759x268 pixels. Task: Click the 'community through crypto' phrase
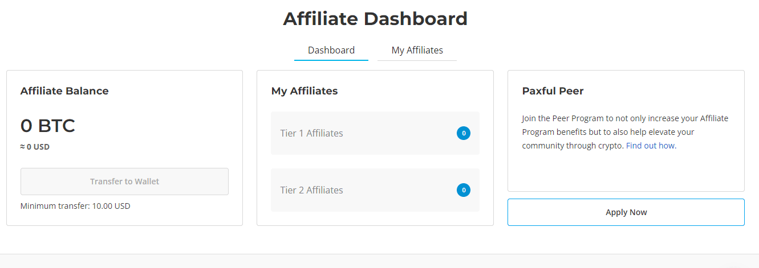(x=572, y=146)
